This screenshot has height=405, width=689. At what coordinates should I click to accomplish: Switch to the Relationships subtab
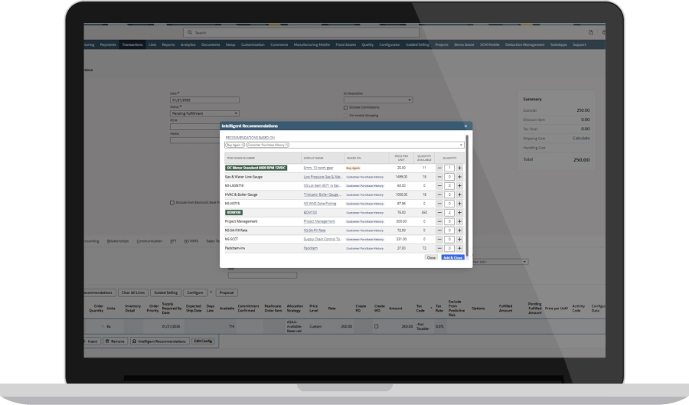coord(118,241)
